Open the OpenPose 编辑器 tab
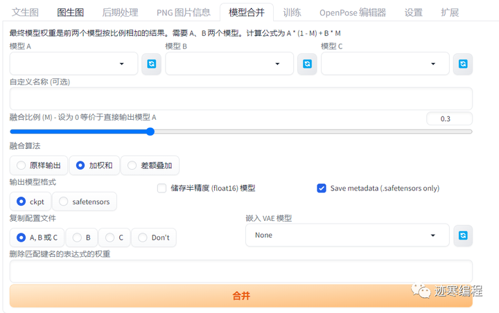Viewport: 499px width, 313px height. pos(353,12)
